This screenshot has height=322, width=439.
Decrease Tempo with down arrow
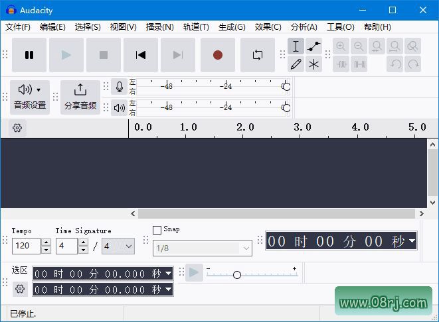coord(46,250)
